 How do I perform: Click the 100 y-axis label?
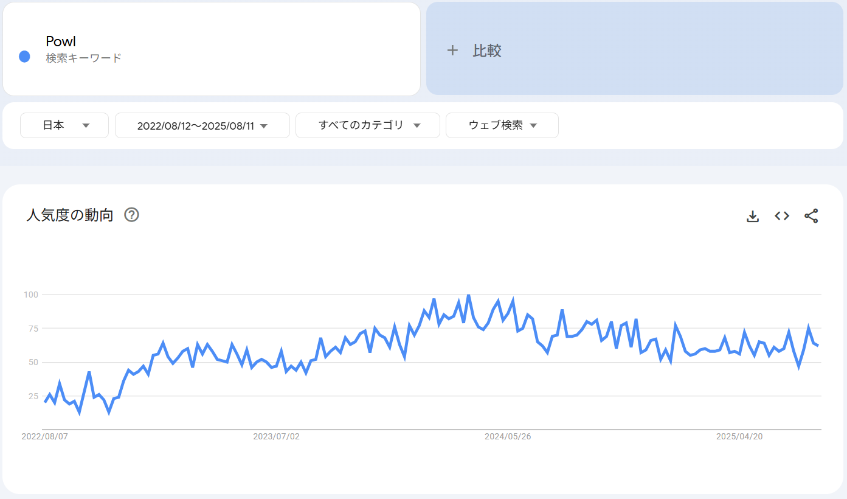click(x=31, y=295)
